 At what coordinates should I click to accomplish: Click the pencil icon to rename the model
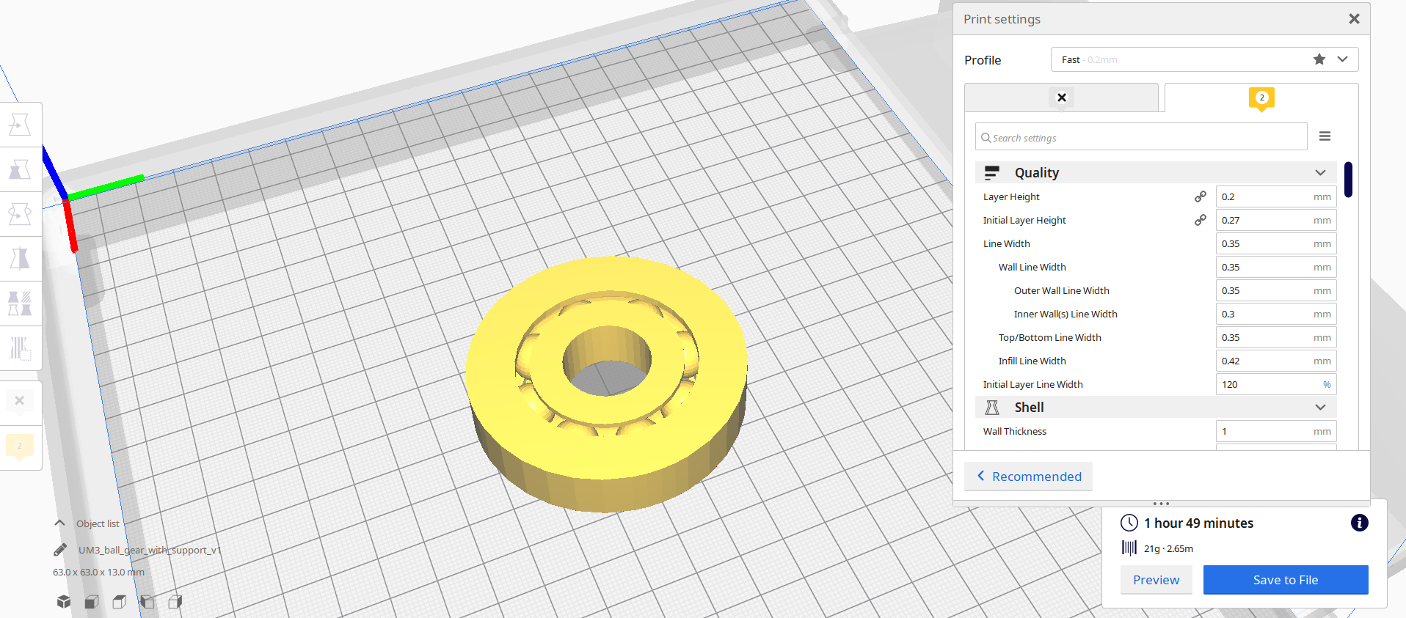60,550
